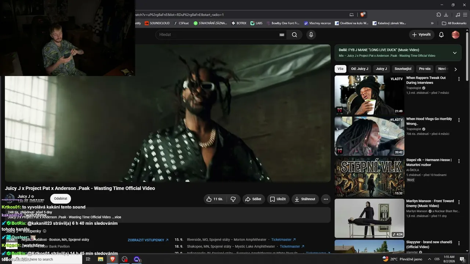Open browser downloads icon
This screenshot has height=264, width=470.
(x=446, y=15)
